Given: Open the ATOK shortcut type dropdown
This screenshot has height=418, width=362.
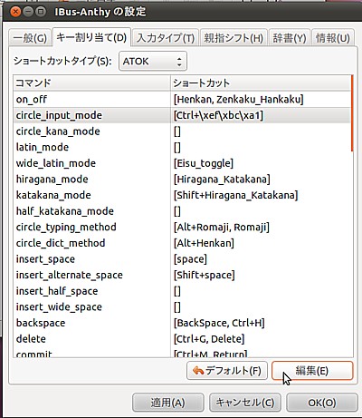Looking at the screenshot, I should (x=153, y=62).
